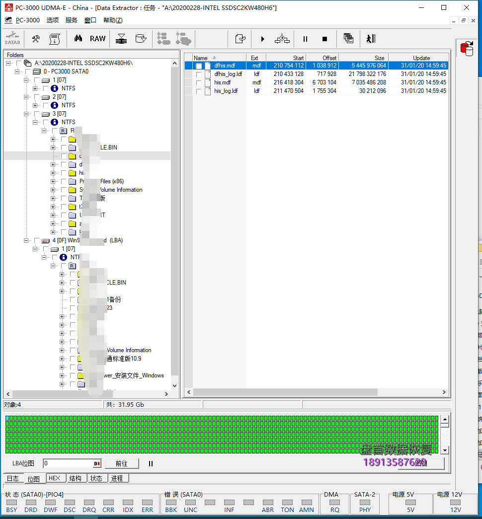Image resolution: width=482 pixels, height=519 pixels.
Task: Click the NTFS info icon under partition 1 [07]
Action: point(55,88)
